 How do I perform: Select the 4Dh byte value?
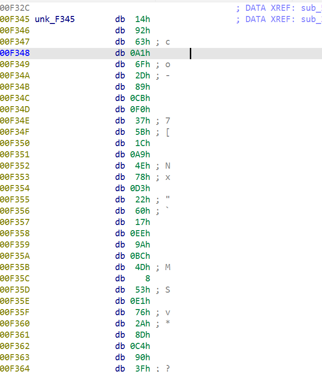click(x=142, y=267)
